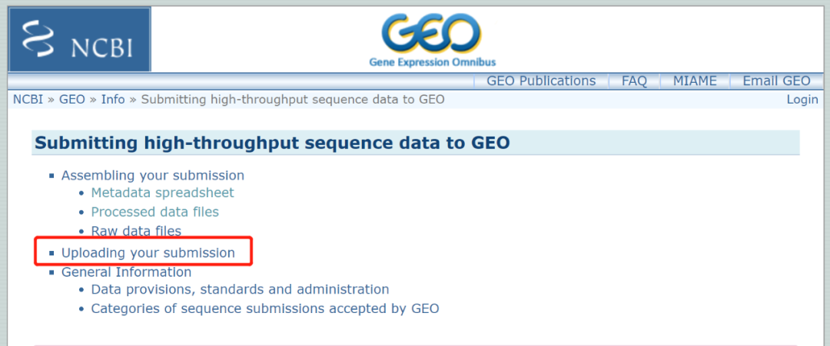Click the page heading about submitting sequence data
Viewport: 830px width, 346px height.
click(x=273, y=143)
